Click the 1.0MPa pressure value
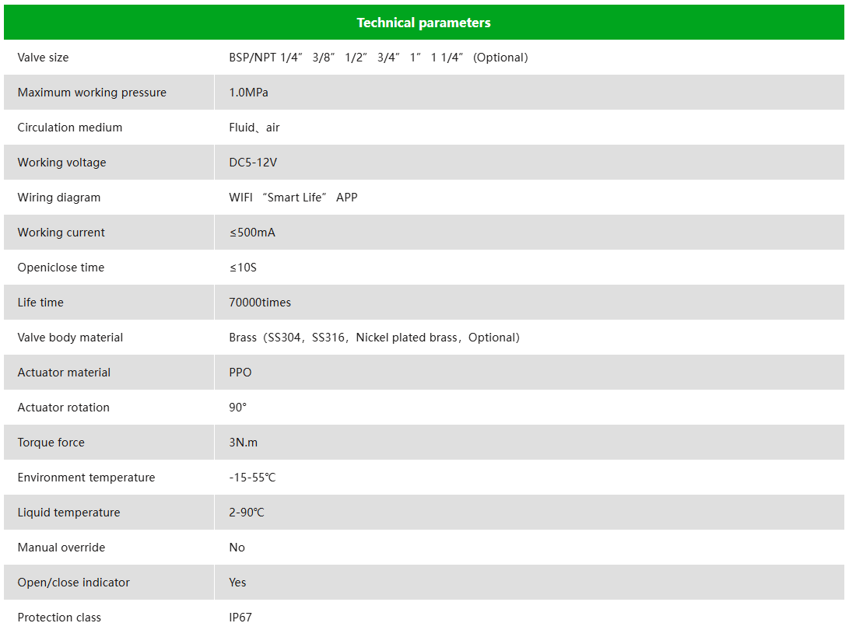The width and height of the screenshot is (849, 637). coord(248,93)
